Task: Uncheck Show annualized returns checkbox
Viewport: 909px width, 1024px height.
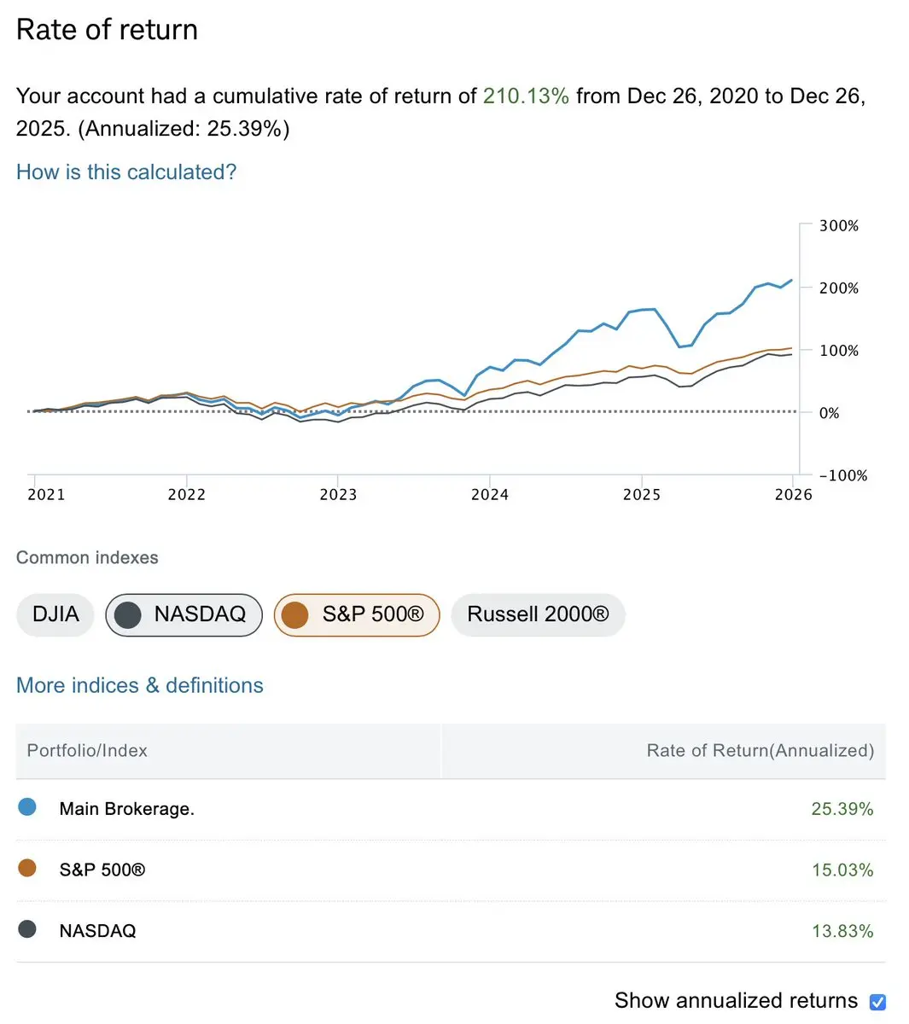Action: 877,1002
